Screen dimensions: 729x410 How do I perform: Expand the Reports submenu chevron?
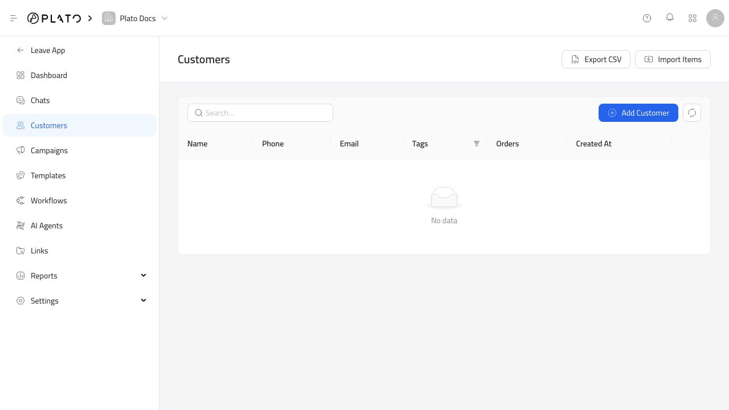tap(144, 276)
